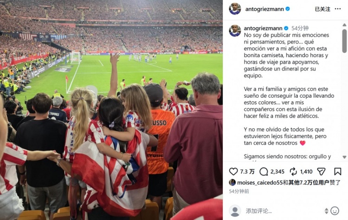Click the caption author avatar
This screenshot has height=220, width=348.
pos(235,31)
